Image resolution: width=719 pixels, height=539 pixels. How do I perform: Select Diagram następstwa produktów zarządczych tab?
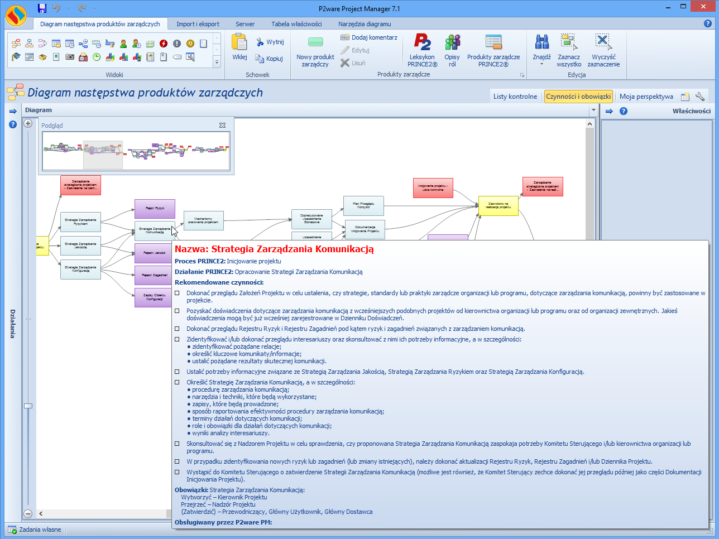click(100, 24)
